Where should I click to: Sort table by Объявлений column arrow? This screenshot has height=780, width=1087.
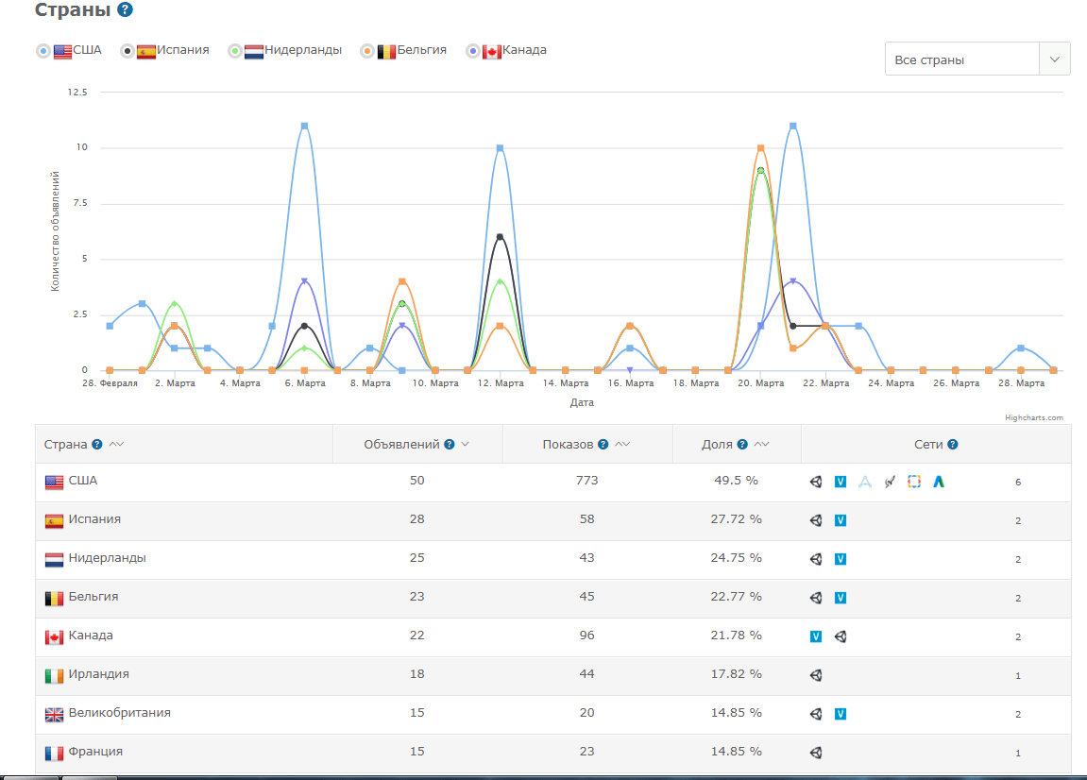[x=465, y=445]
